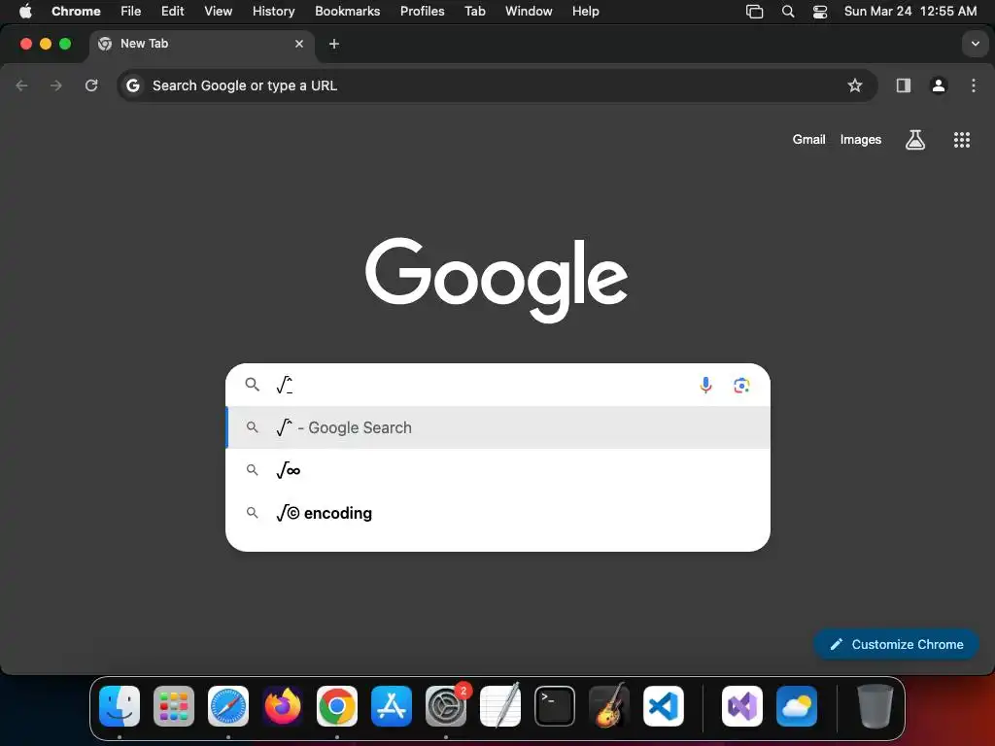Viewport: 995px width, 746px height.
Task: Open the Help menu
Action: (585, 11)
